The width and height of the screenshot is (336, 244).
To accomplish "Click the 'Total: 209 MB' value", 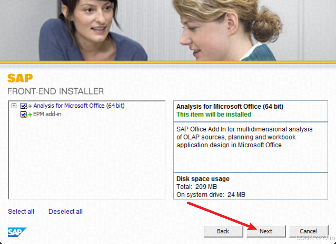I will point(197,187).
